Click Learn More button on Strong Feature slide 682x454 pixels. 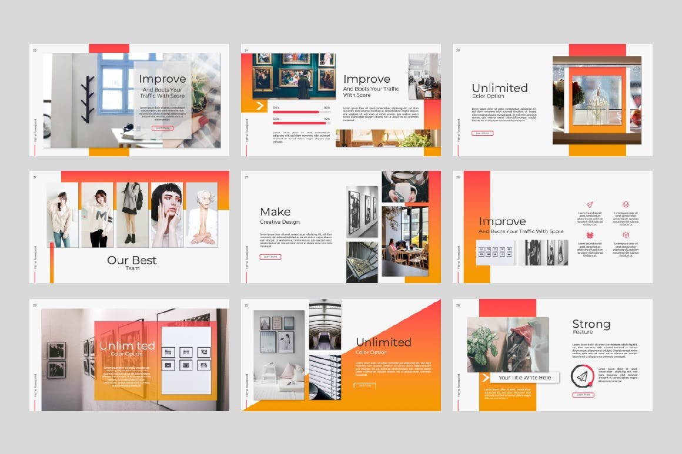(583, 395)
